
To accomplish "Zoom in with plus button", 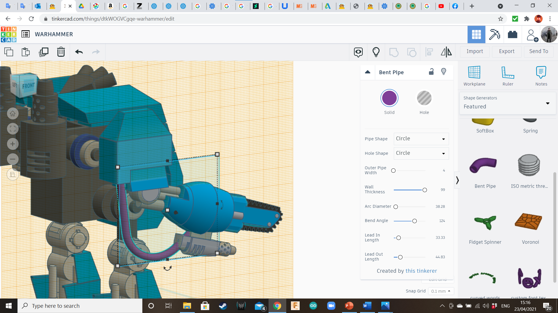I will click(12, 144).
